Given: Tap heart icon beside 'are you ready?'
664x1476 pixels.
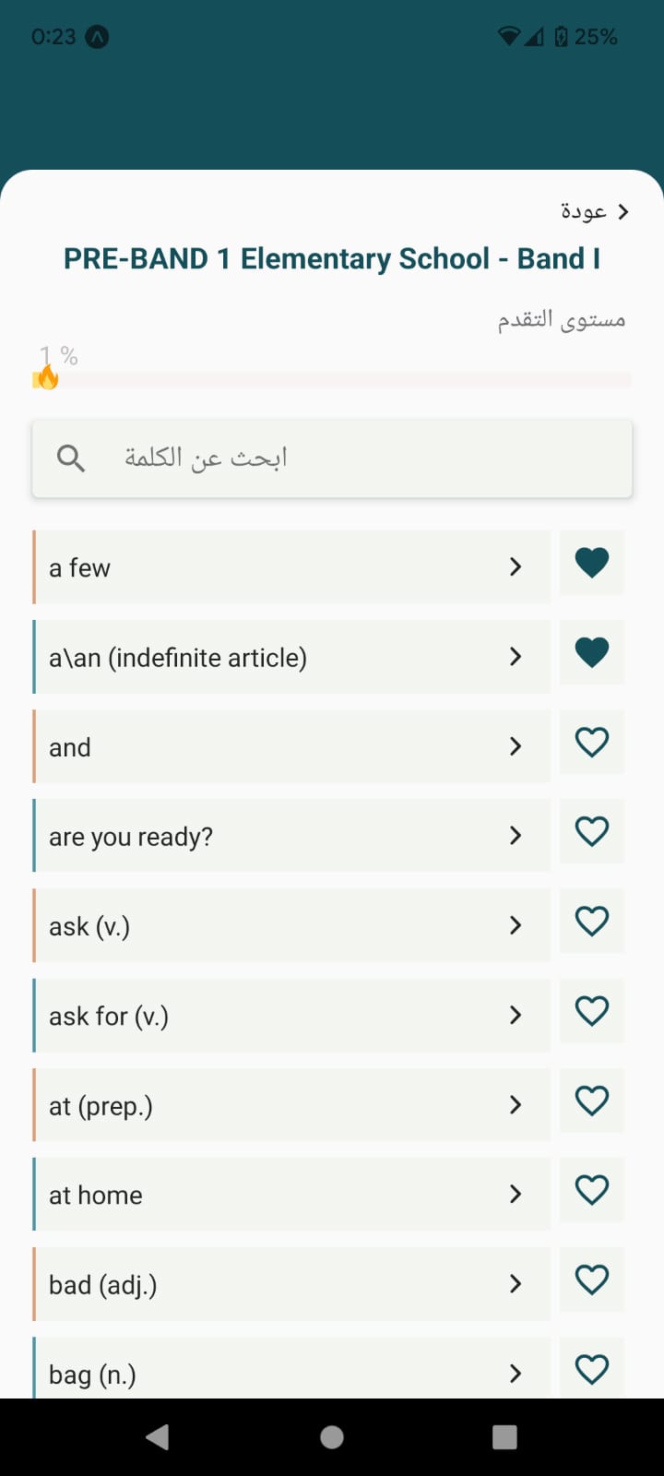Looking at the screenshot, I should (x=592, y=831).
